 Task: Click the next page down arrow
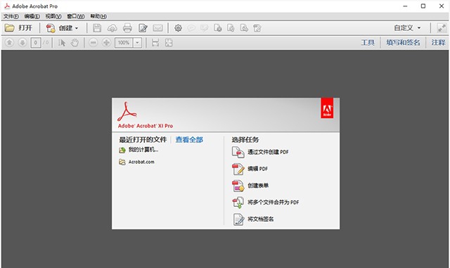tap(22, 43)
